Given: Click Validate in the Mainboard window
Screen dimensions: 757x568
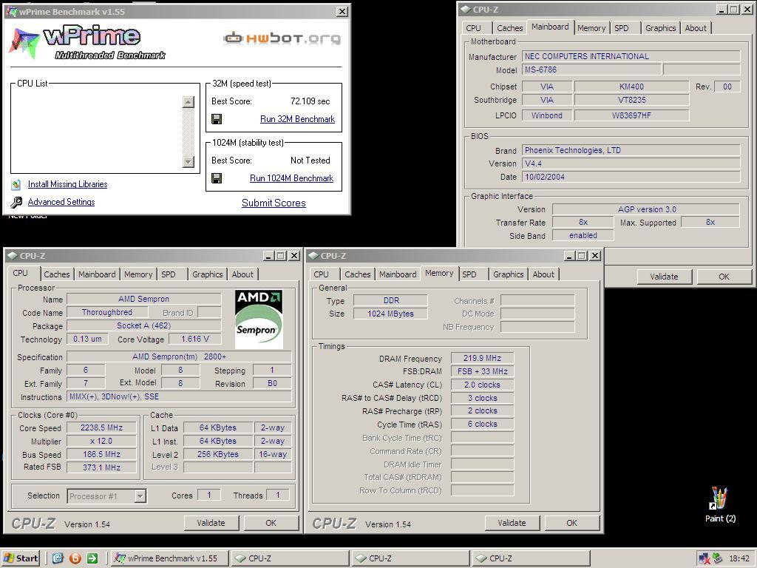Looking at the screenshot, I should point(664,277).
